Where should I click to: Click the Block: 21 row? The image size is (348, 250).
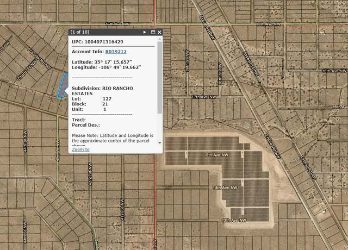[90, 104]
